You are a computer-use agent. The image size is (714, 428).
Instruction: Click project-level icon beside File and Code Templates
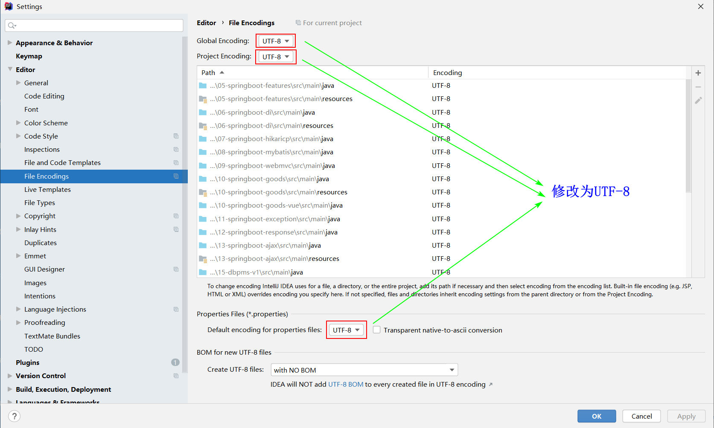[176, 162]
